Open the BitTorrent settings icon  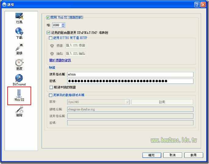click(19, 79)
